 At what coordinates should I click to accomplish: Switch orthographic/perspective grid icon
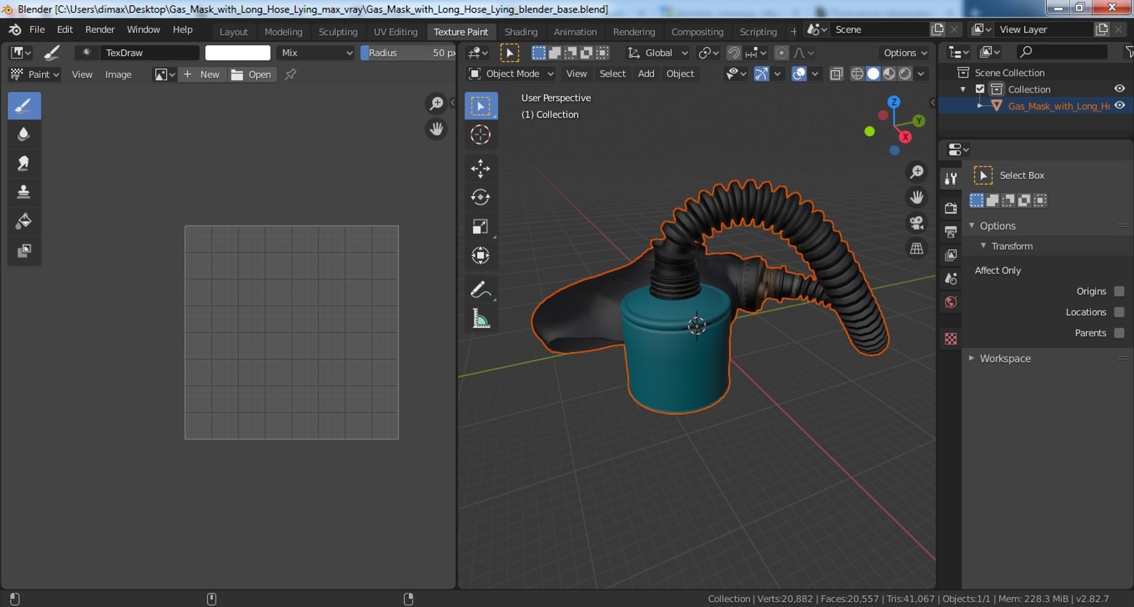point(917,249)
